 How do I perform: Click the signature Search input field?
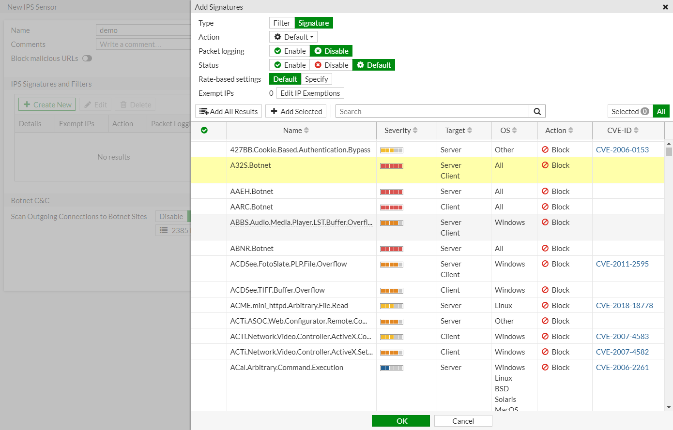click(432, 111)
